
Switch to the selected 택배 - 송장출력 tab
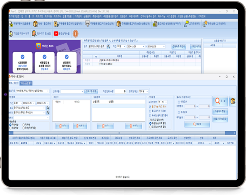[26, 83]
